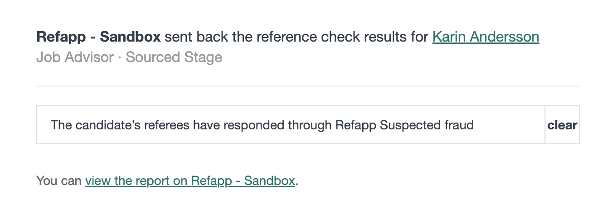Select the clear status cell
612x199 pixels.
coord(563,125)
